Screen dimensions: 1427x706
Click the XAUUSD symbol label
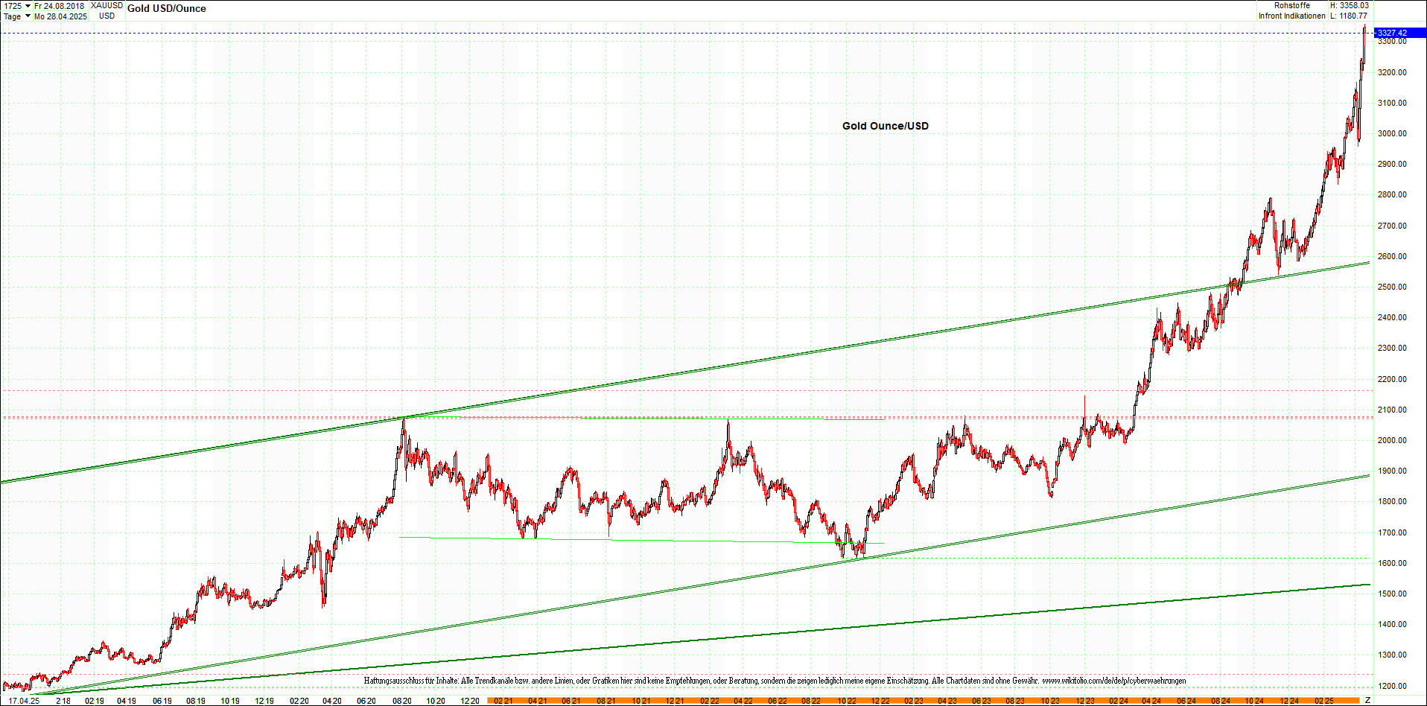tap(107, 5)
